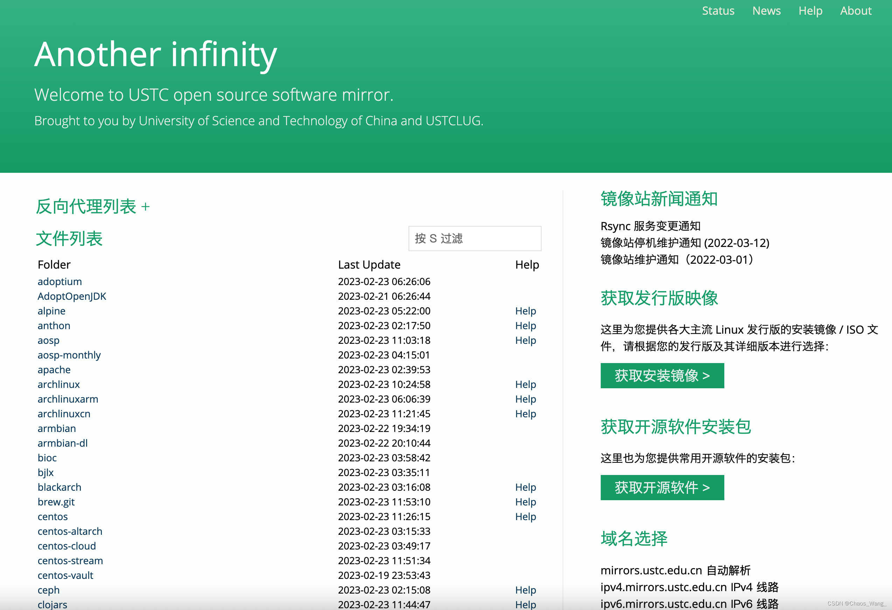Open the ceph mirror Help link
This screenshot has height=610, width=892.
[525, 590]
